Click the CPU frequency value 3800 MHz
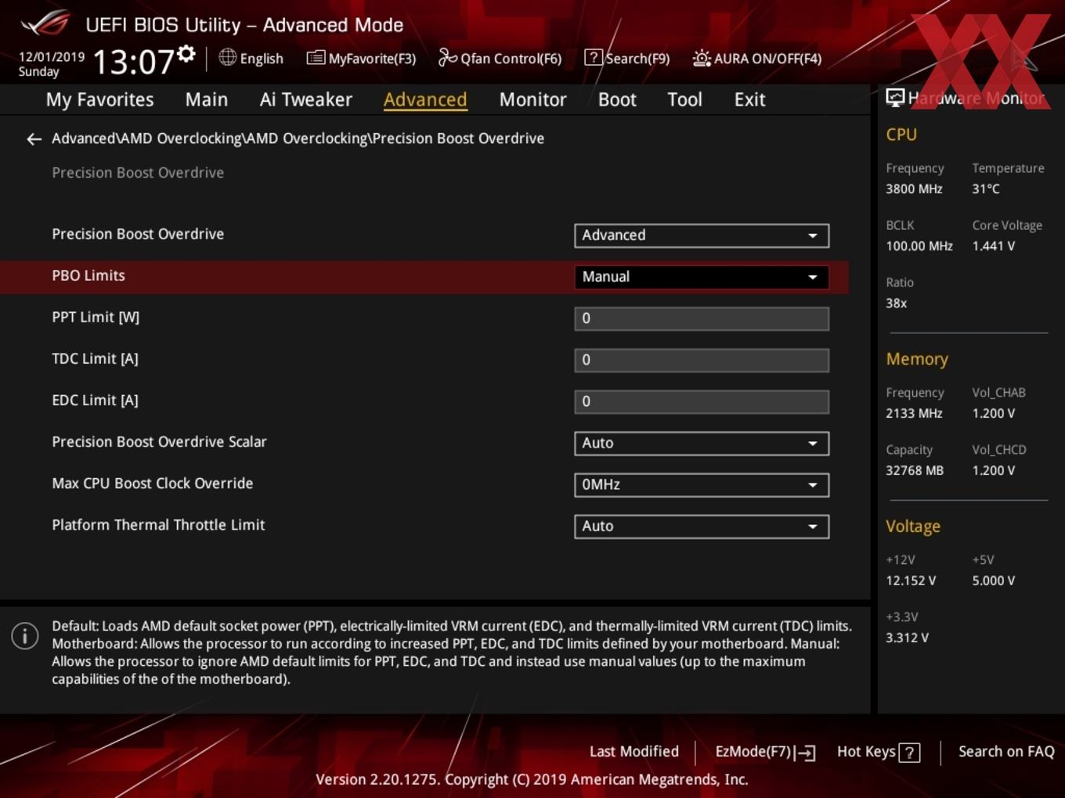This screenshot has width=1065, height=798. [x=914, y=189]
